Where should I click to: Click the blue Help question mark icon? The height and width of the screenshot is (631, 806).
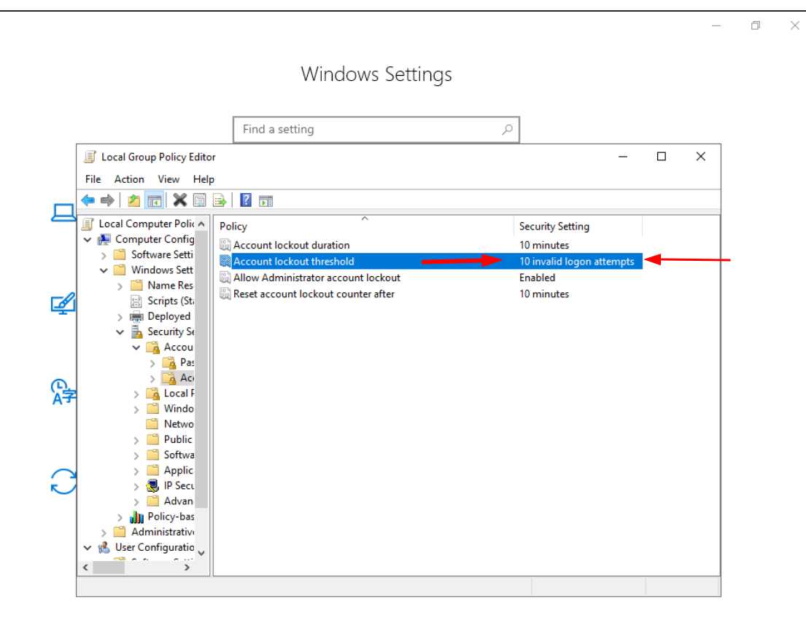pyautogui.click(x=246, y=200)
